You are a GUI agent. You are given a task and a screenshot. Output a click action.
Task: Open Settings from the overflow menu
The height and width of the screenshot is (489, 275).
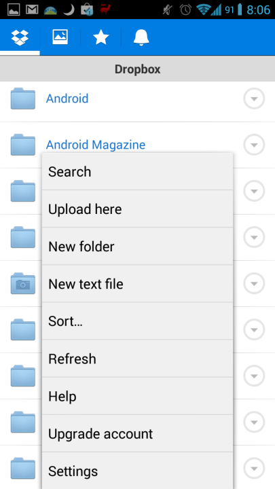click(x=137, y=471)
